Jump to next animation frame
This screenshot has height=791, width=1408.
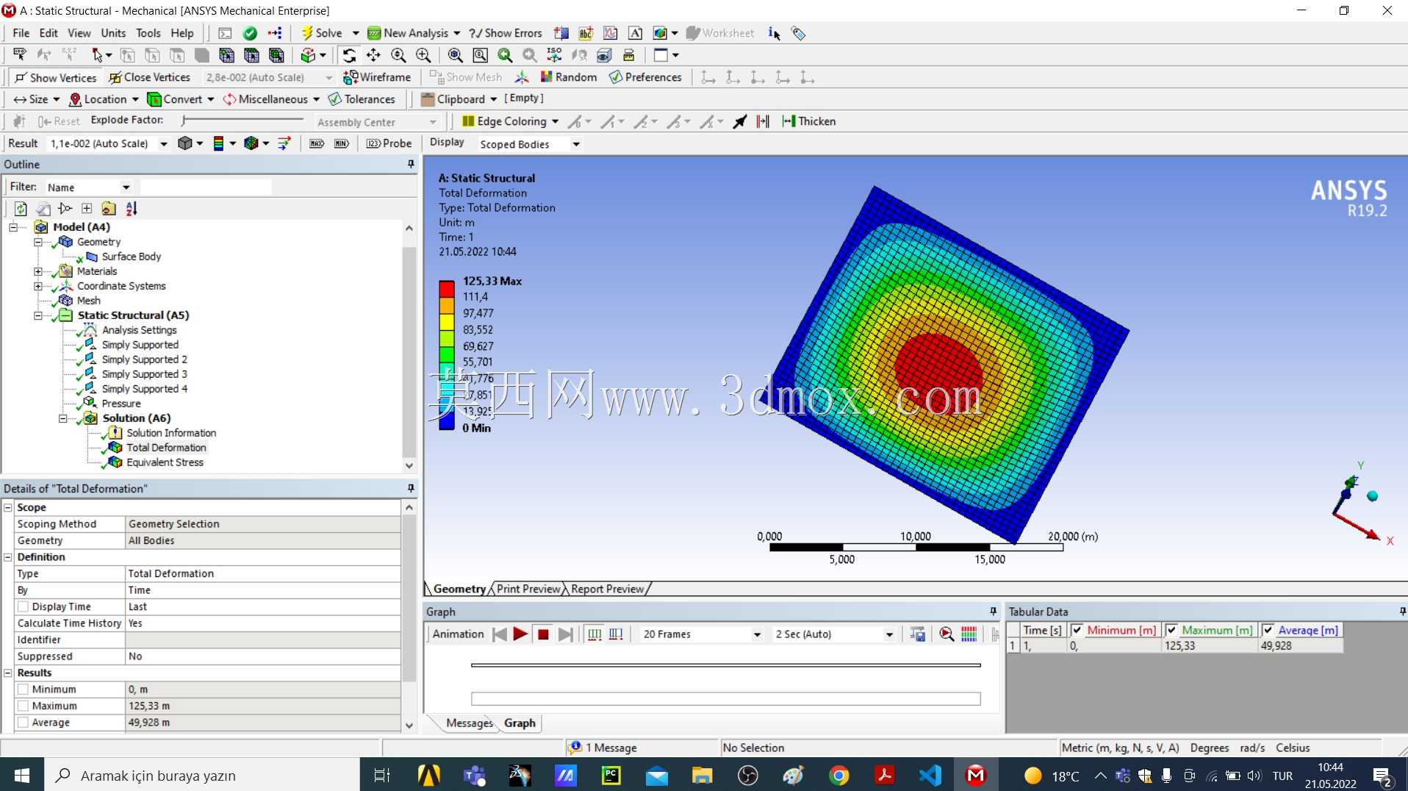tap(565, 634)
